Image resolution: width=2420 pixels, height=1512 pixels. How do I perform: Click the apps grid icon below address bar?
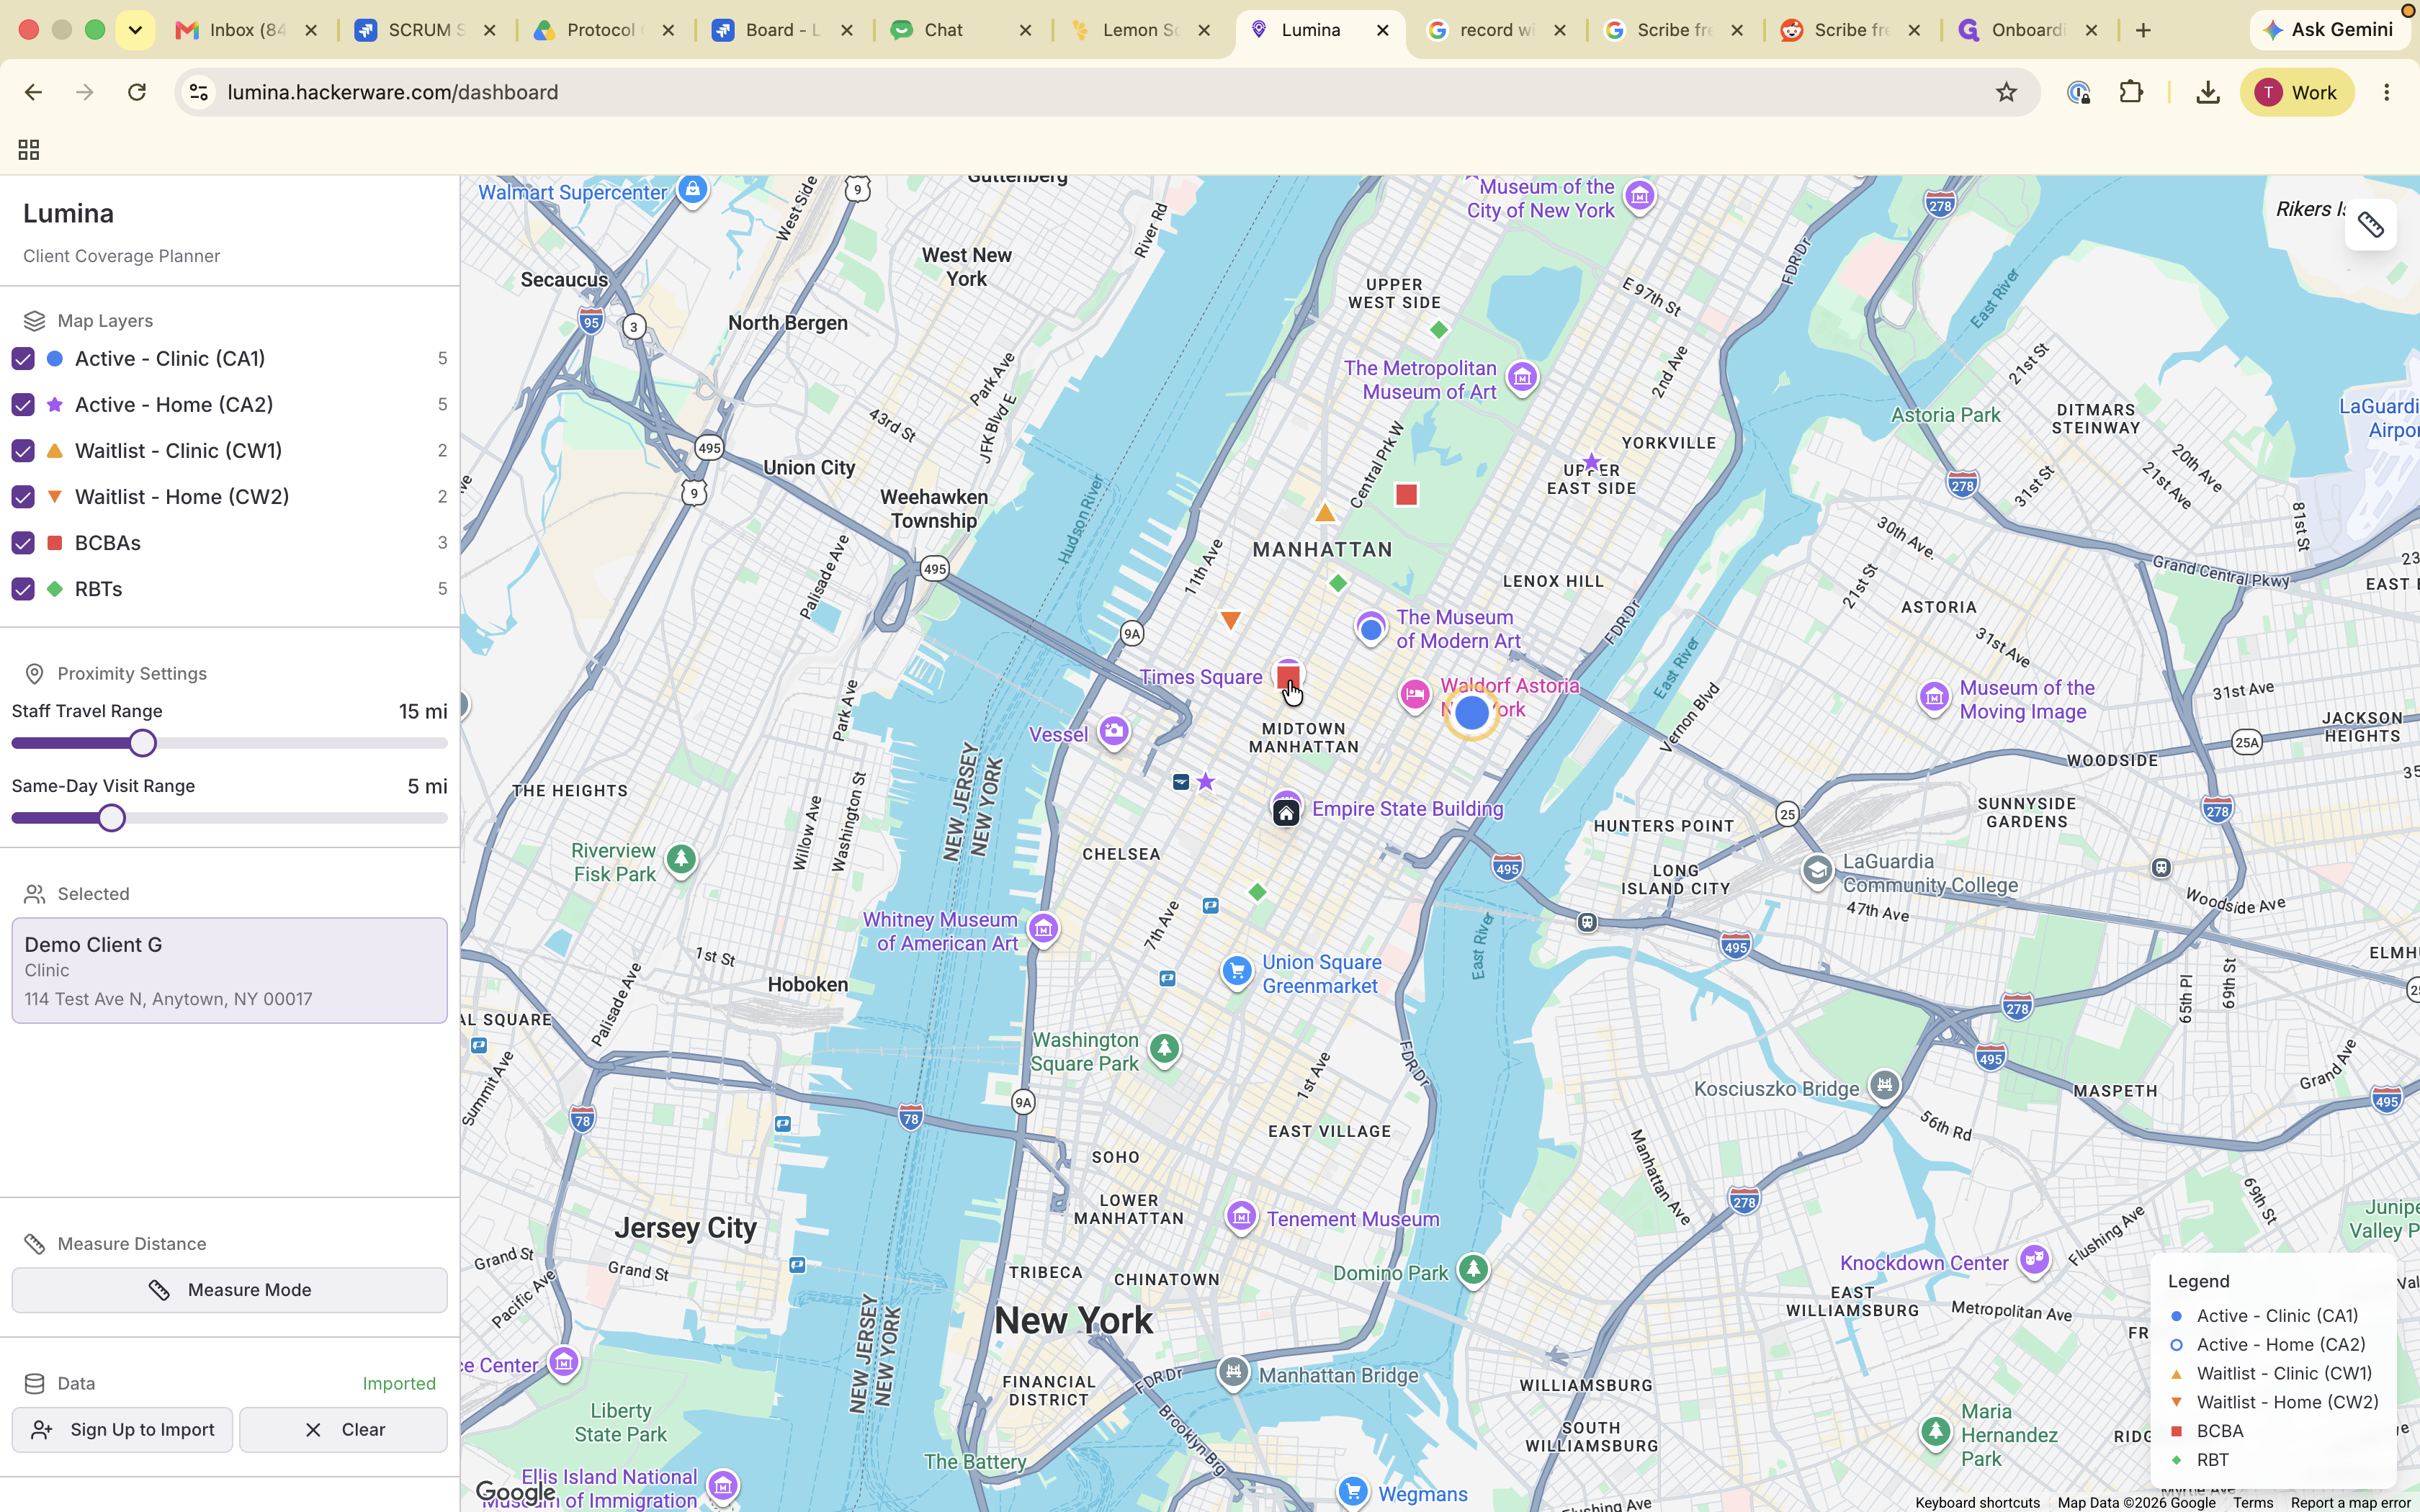point(29,150)
